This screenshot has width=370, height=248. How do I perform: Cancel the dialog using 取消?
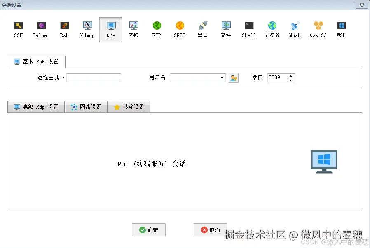211,230
